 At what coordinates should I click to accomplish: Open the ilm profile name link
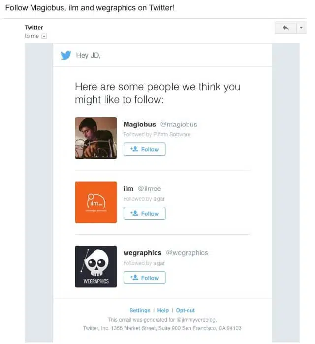(x=128, y=188)
